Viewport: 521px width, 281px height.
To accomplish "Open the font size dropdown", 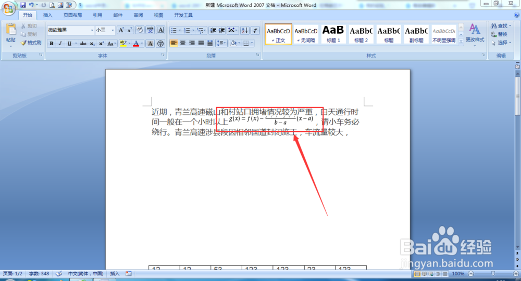I will [113, 30].
